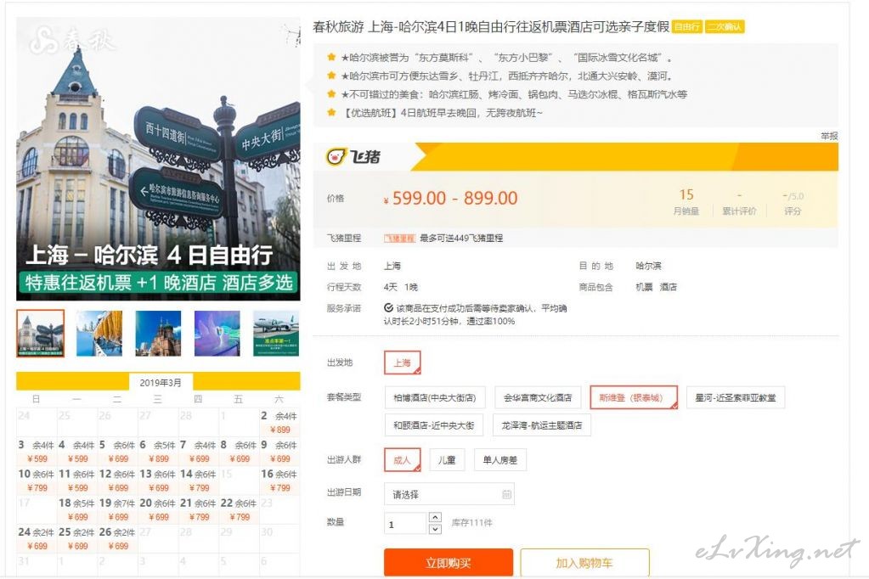869x579 pixels.
Task: Click the 立即购买 buy now button
Action: point(449,563)
